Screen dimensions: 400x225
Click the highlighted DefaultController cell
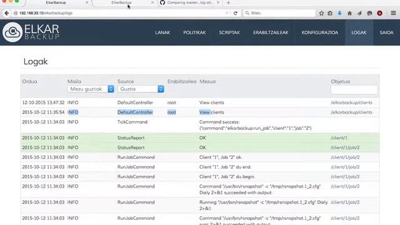(135, 112)
